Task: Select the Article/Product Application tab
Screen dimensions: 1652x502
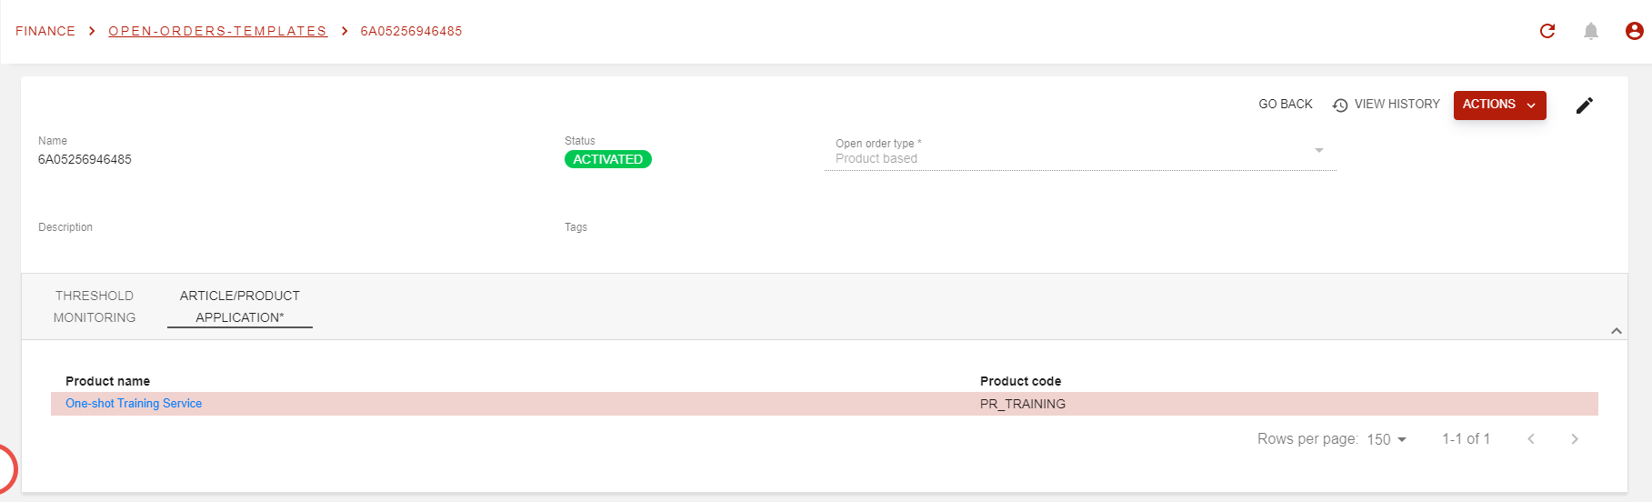Action: (240, 306)
